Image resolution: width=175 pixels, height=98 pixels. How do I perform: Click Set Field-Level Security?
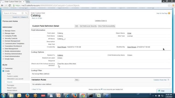tap(88, 26)
